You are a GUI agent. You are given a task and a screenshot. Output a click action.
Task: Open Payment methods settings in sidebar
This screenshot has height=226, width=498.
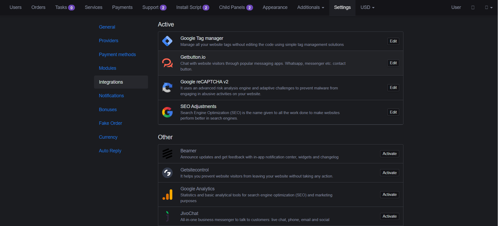[x=117, y=55]
